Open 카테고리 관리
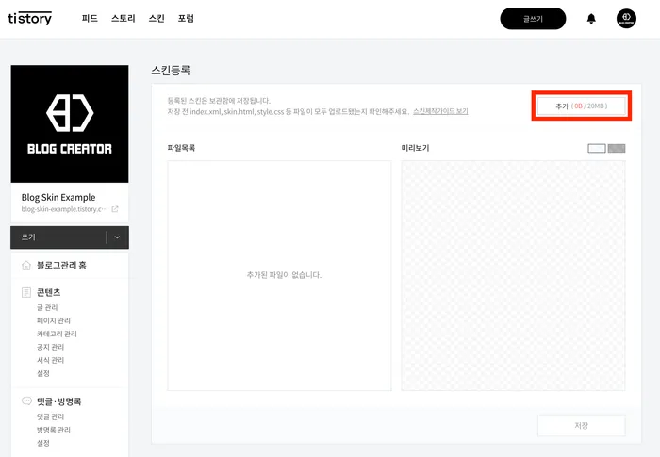Screen dimensions: 660x457 [x=57, y=334]
